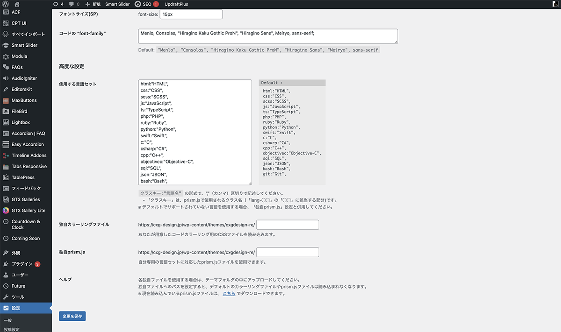Click the code font-family text area
The height and width of the screenshot is (332, 561).
[x=268, y=36]
